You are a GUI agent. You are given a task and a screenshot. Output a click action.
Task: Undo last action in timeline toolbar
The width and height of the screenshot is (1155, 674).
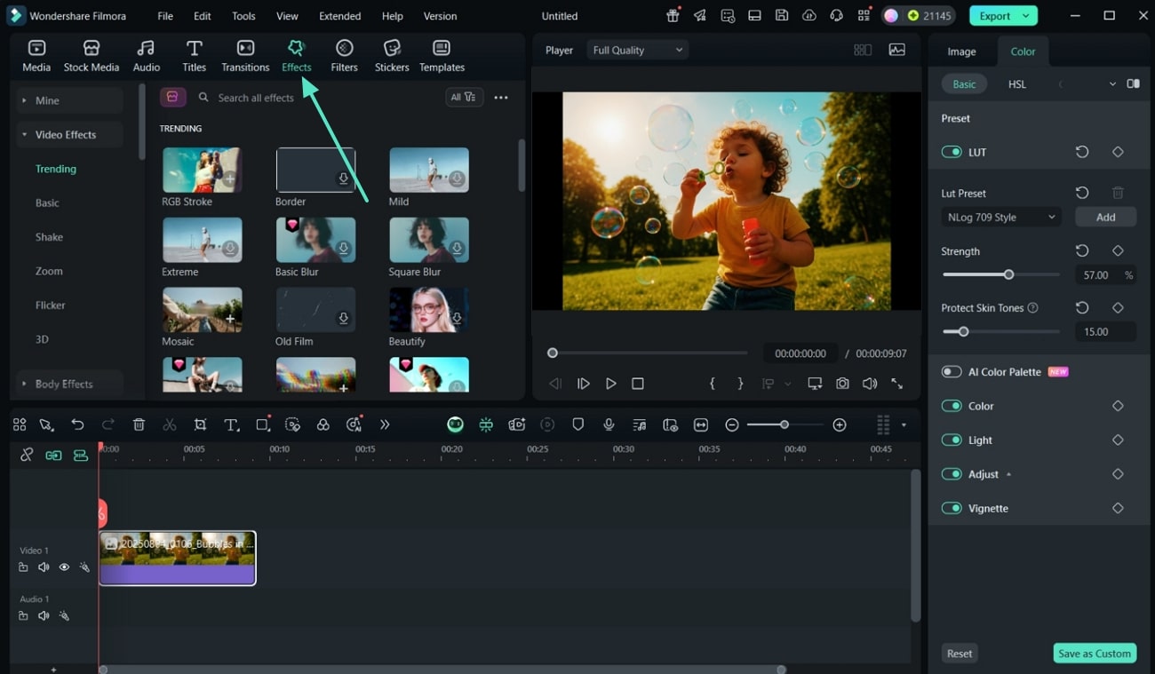77,425
